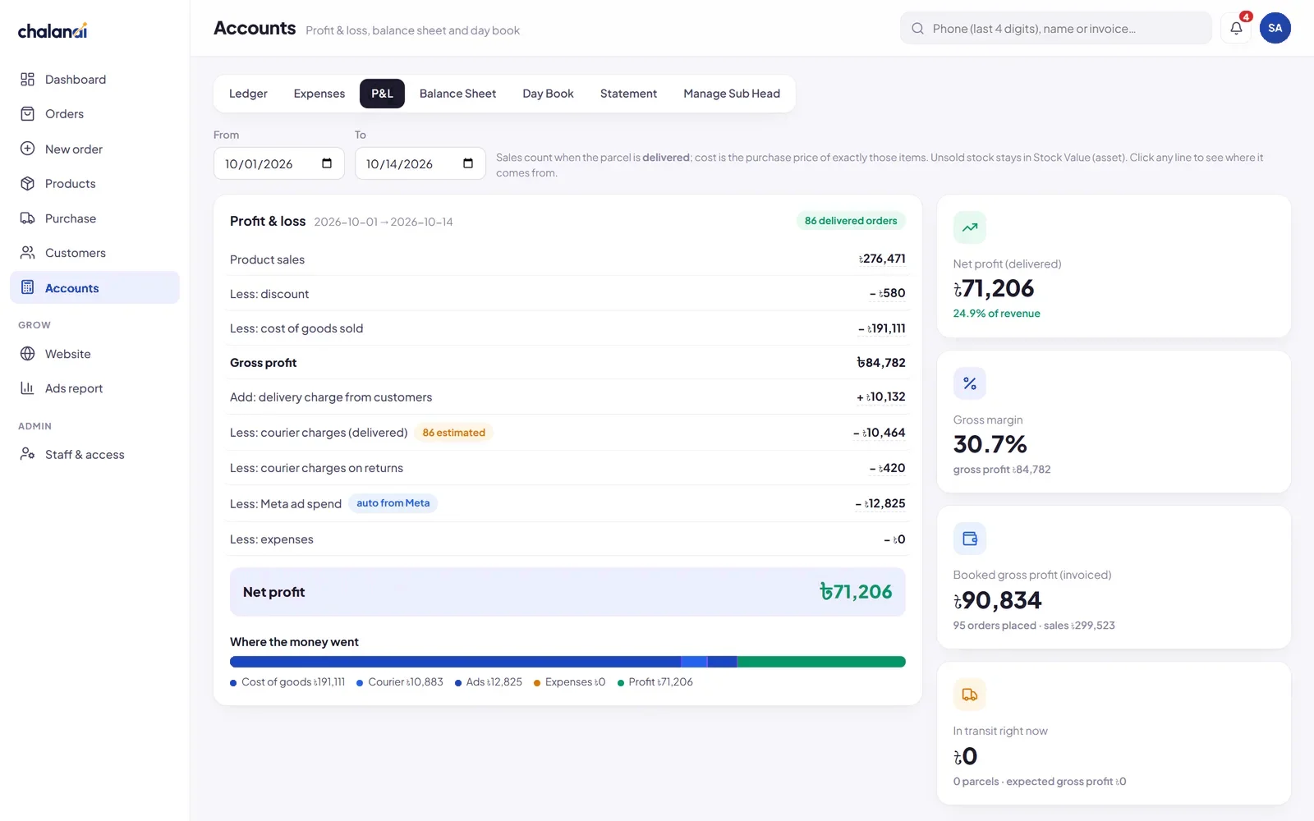Click the Less: expenses line
Viewport: 1314px width, 821px height.
567,539
